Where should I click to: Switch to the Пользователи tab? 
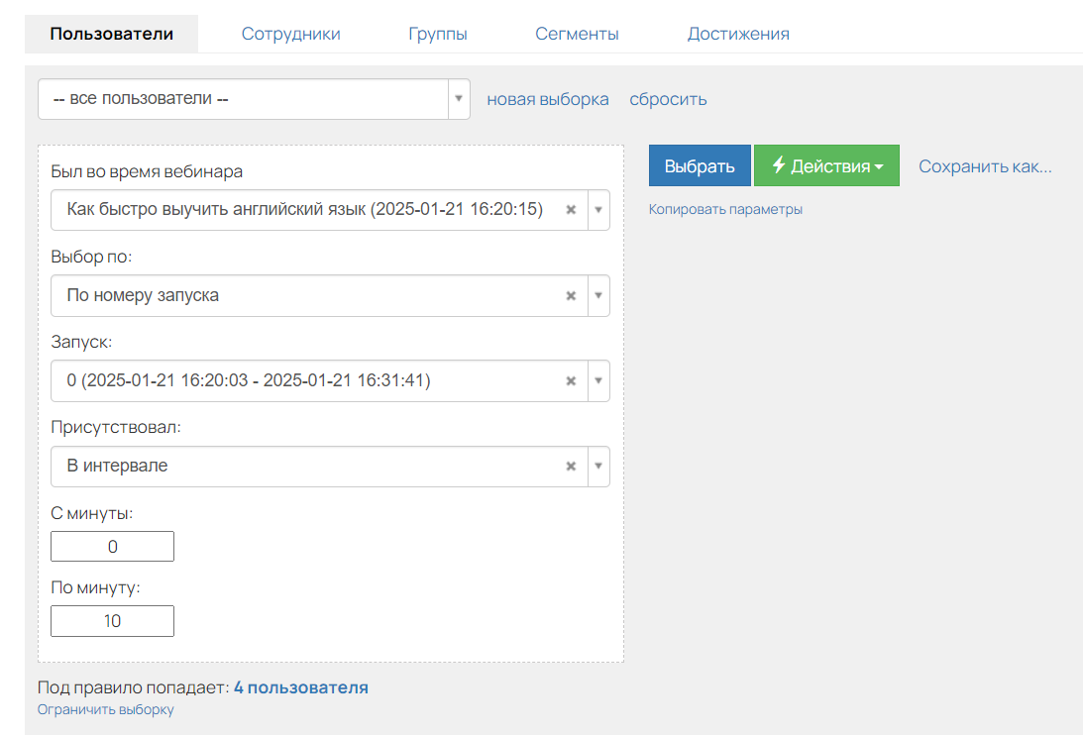[x=111, y=34]
